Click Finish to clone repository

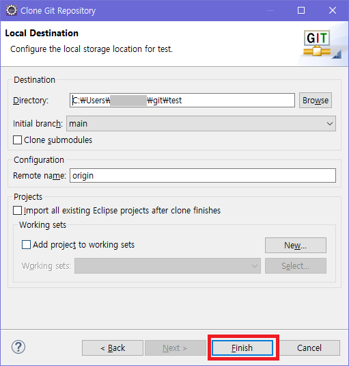coord(242,348)
